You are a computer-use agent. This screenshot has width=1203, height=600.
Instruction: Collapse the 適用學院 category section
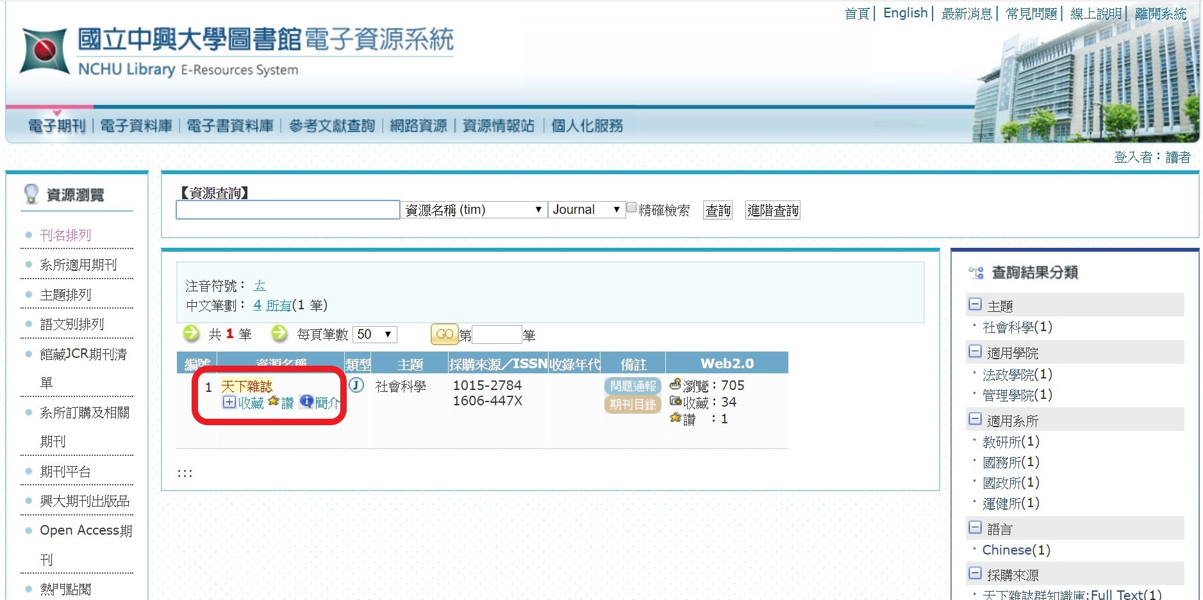975,352
